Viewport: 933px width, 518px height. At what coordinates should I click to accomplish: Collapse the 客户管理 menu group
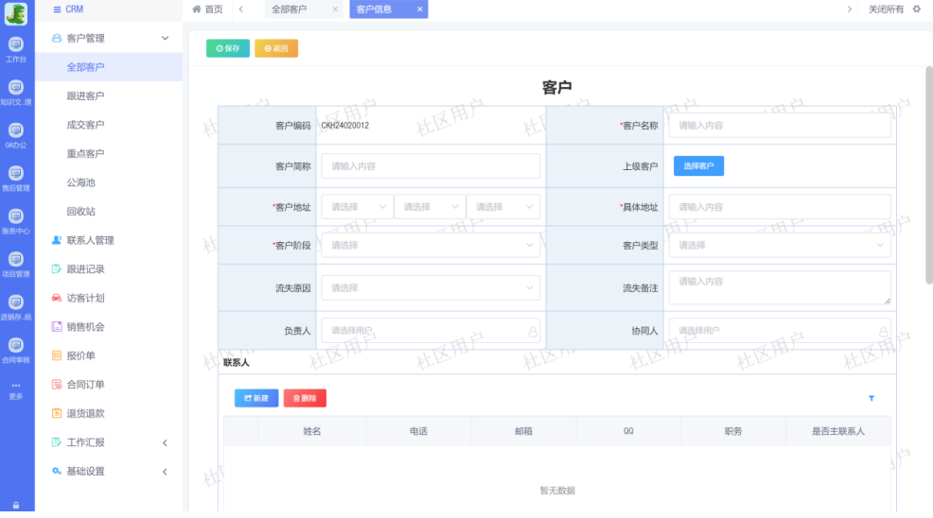(x=165, y=39)
